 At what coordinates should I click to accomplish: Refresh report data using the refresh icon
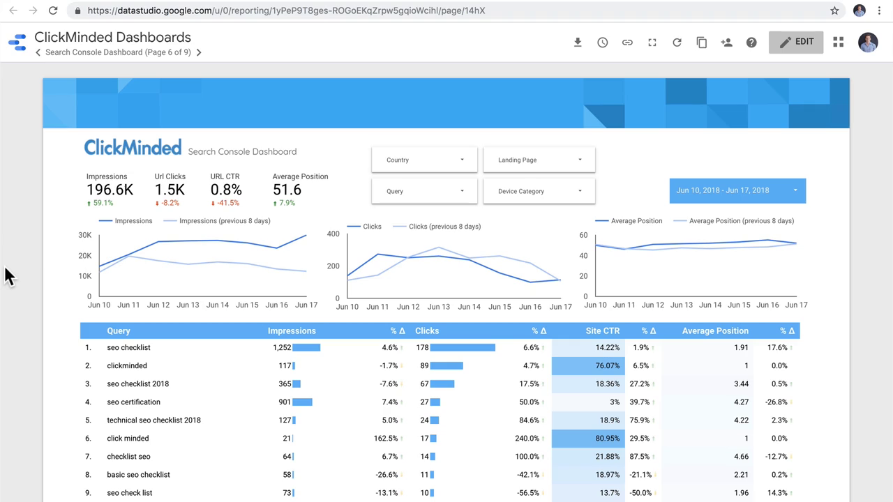click(x=677, y=43)
